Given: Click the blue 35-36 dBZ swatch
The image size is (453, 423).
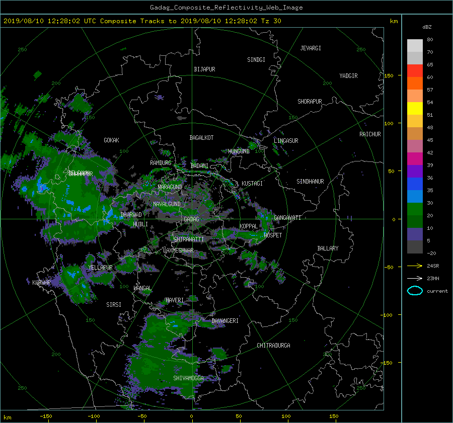Looking at the screenshot, I should point(415,184).
